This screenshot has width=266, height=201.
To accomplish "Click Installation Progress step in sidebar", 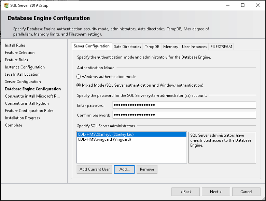I will click(23, 118).
